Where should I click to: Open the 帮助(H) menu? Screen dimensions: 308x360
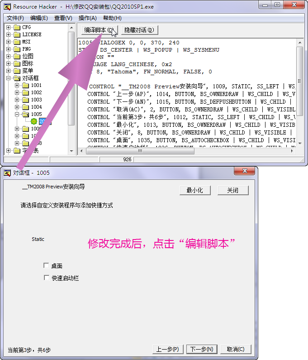click(112, 18)
